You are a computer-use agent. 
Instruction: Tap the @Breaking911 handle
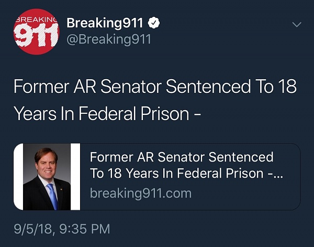(109, 40)
